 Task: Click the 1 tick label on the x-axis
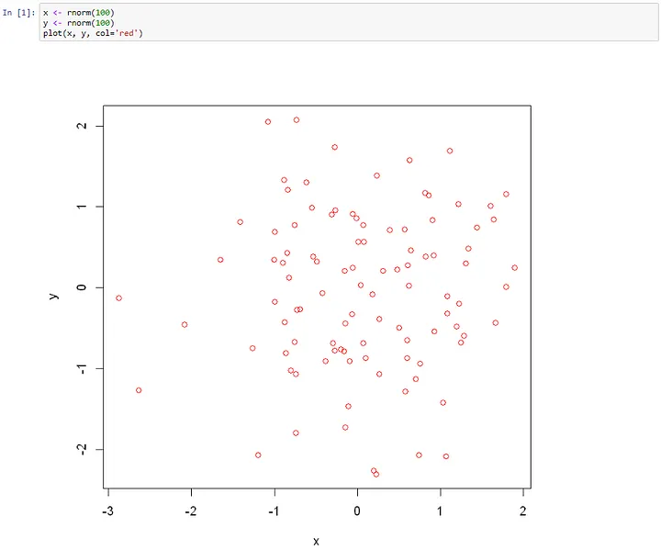(x=440, y=511)
